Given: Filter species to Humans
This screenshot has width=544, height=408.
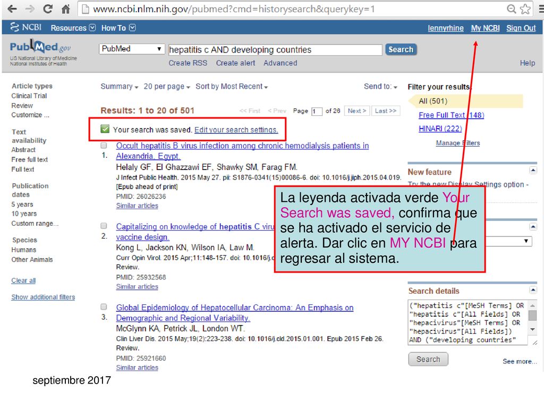Looking at the screenshot, I should [23, 250].
